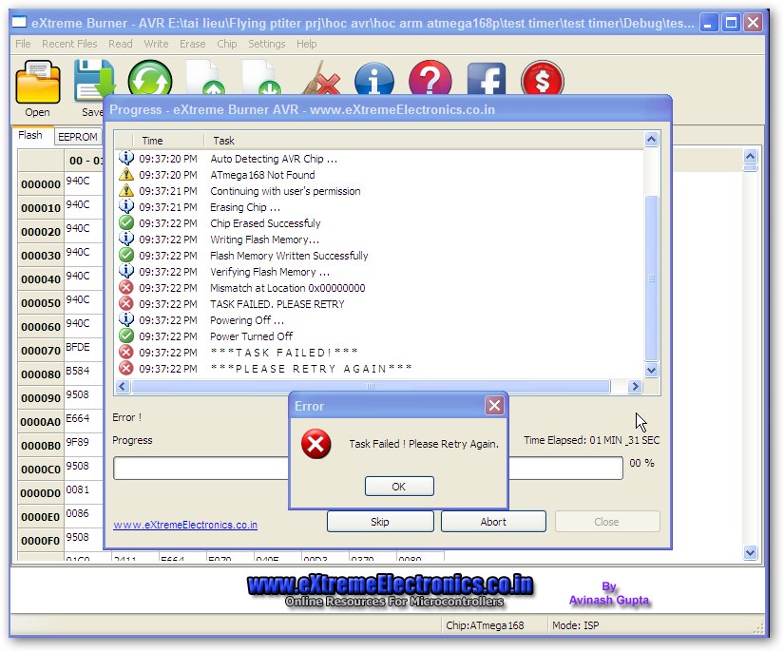784x652 pixels.
Task: Maximize the eXtreme Burner main window
Action: (x=731, y=23)
